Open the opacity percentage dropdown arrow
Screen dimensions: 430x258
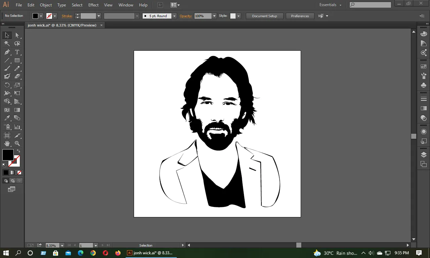pyautogui.click(x=214, y=16)
